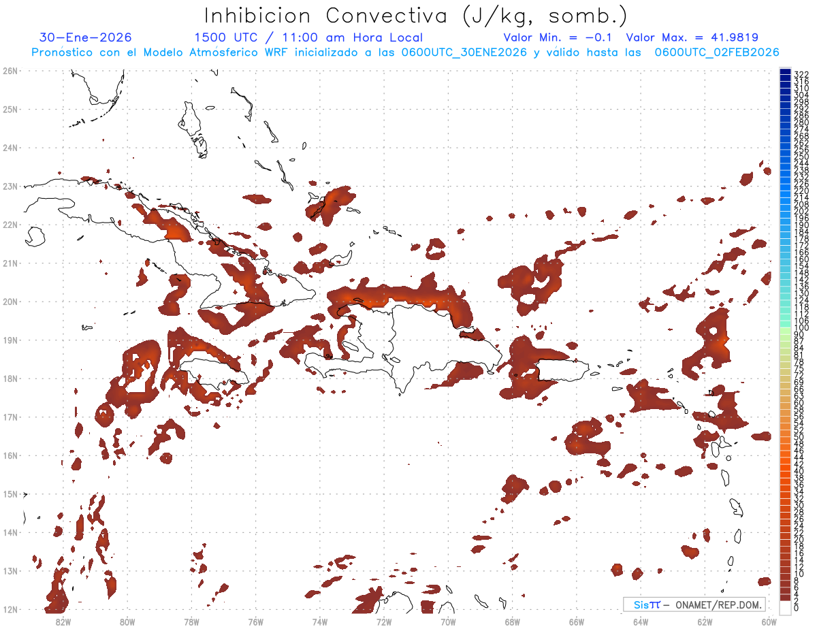Click the '82W' longitude label

63,621
